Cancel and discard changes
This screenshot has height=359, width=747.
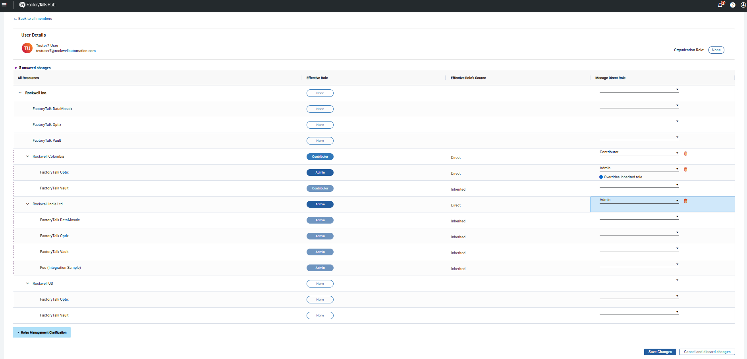(x=707, y=352)
